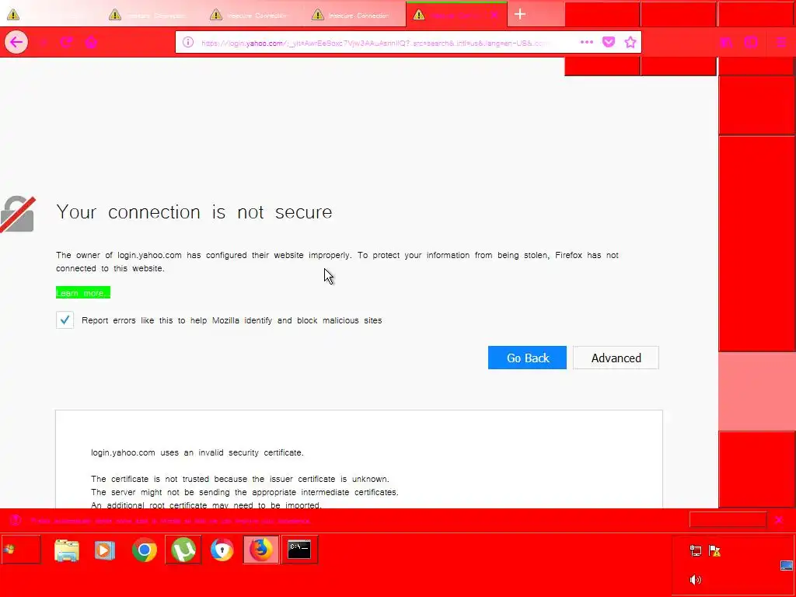The height and width of the screenshot is (597, 796).
Task: Open a new tab
Action: (519, 14)
